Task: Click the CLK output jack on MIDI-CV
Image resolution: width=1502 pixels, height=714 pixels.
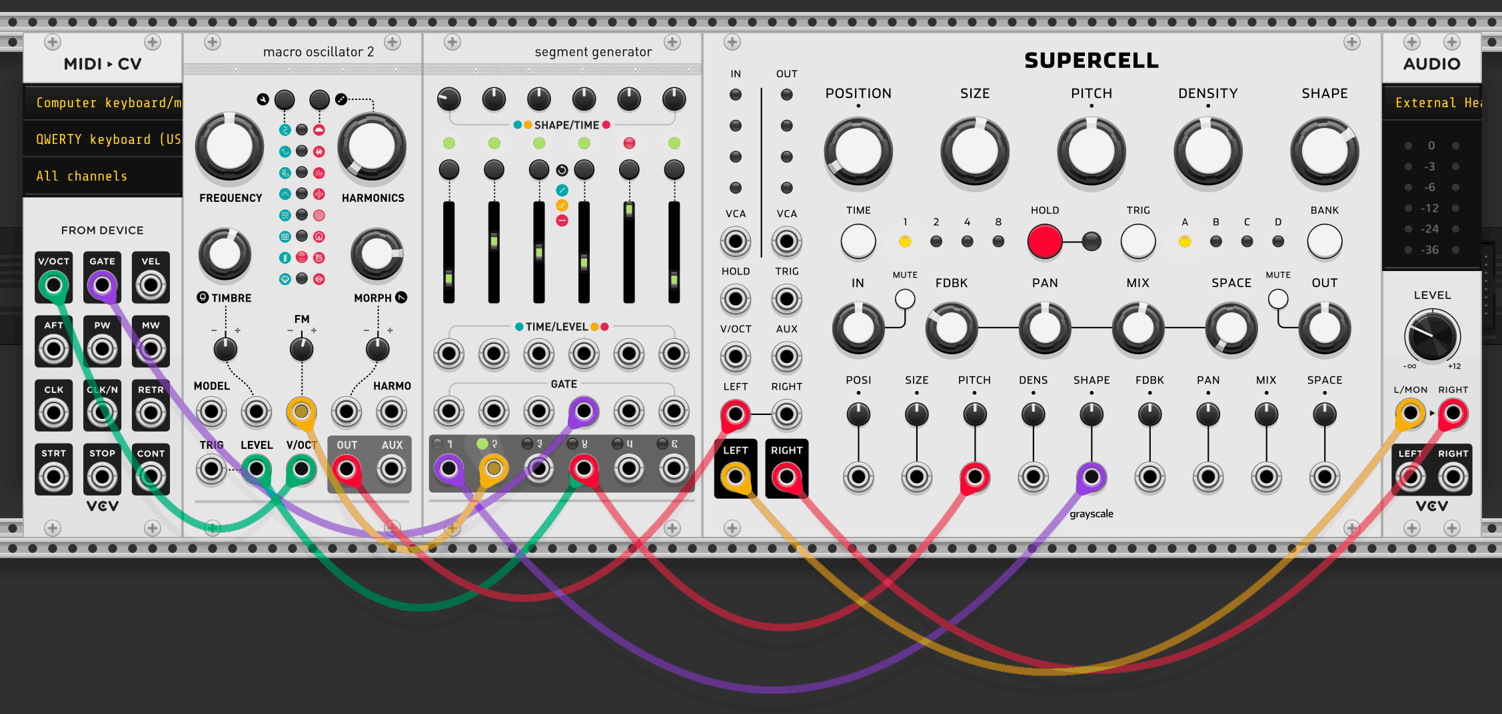Action: click(x=54, y=414)
